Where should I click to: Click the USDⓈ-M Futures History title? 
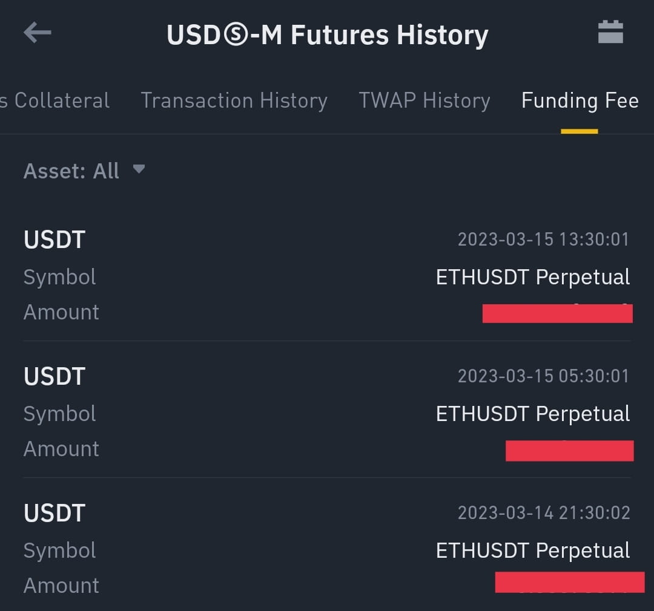click(327, 34)
